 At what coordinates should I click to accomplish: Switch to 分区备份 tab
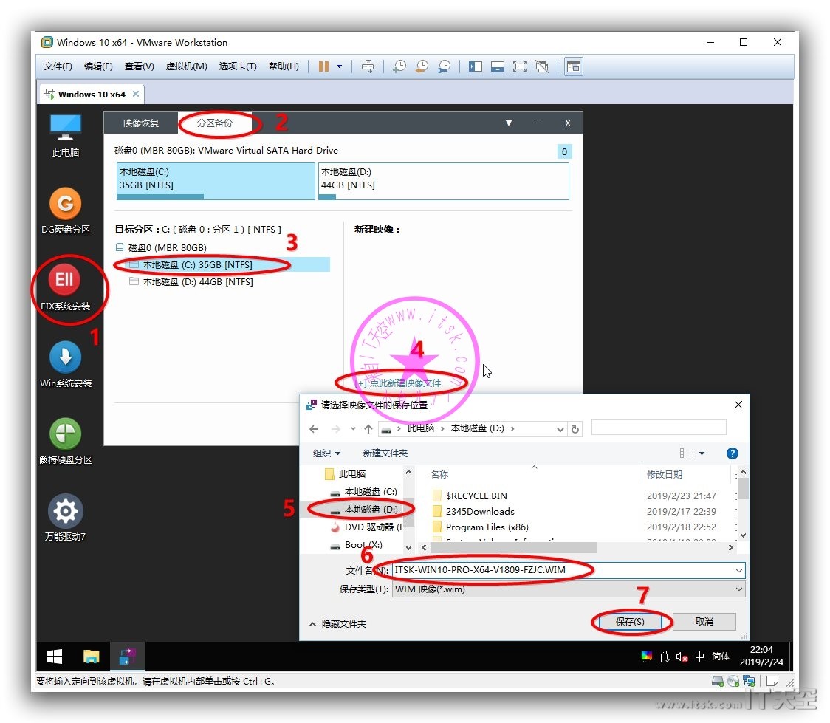pyautogui.click(x=214, y=123)
